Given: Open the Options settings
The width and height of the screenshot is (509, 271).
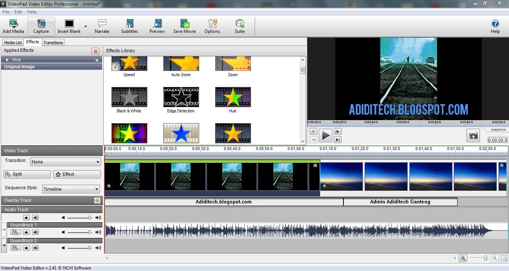Looking at the screenshot, I should (212, 27).
